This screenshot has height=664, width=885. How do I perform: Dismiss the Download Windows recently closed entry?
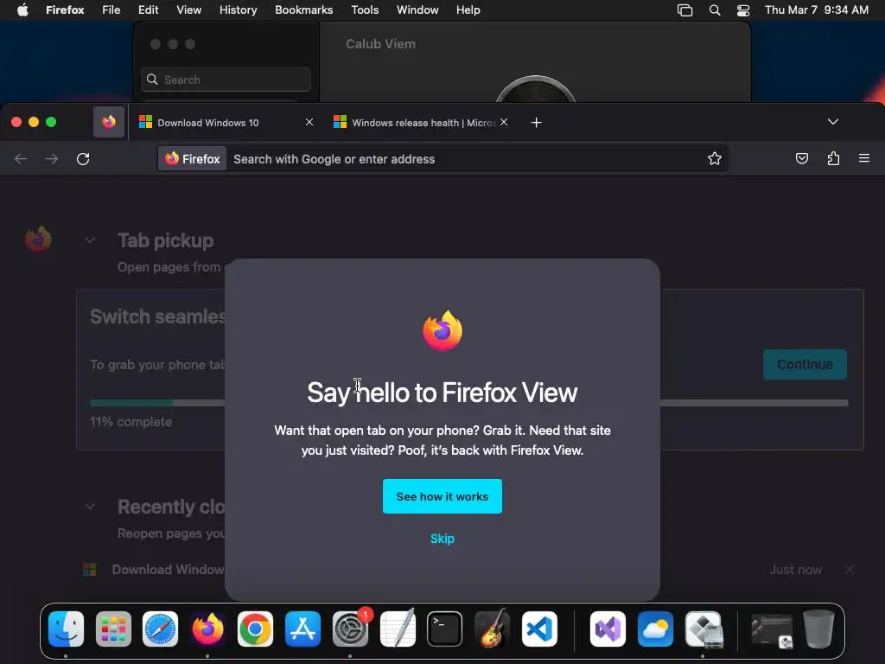(x=850, y=570)
